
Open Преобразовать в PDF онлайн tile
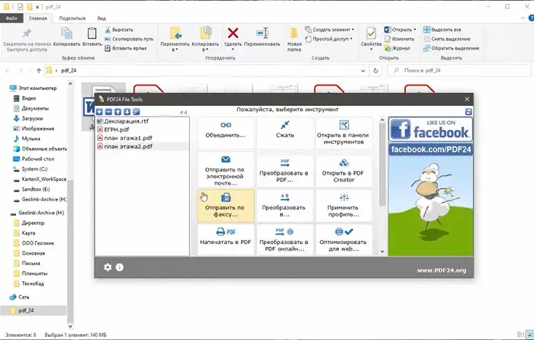tap(285, 239)
